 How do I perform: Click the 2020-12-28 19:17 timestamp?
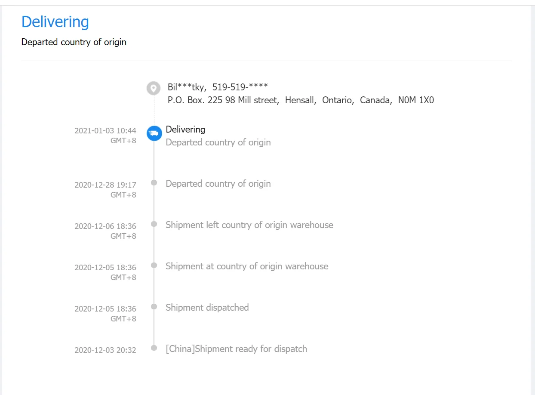[x=105, y=185]
